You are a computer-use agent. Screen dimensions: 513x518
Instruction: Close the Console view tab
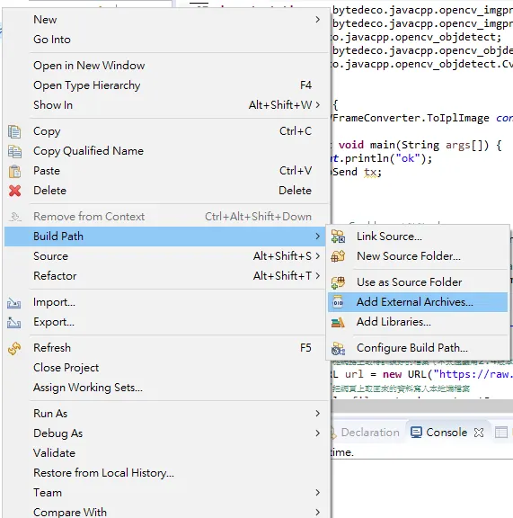(x=479, y=433)
